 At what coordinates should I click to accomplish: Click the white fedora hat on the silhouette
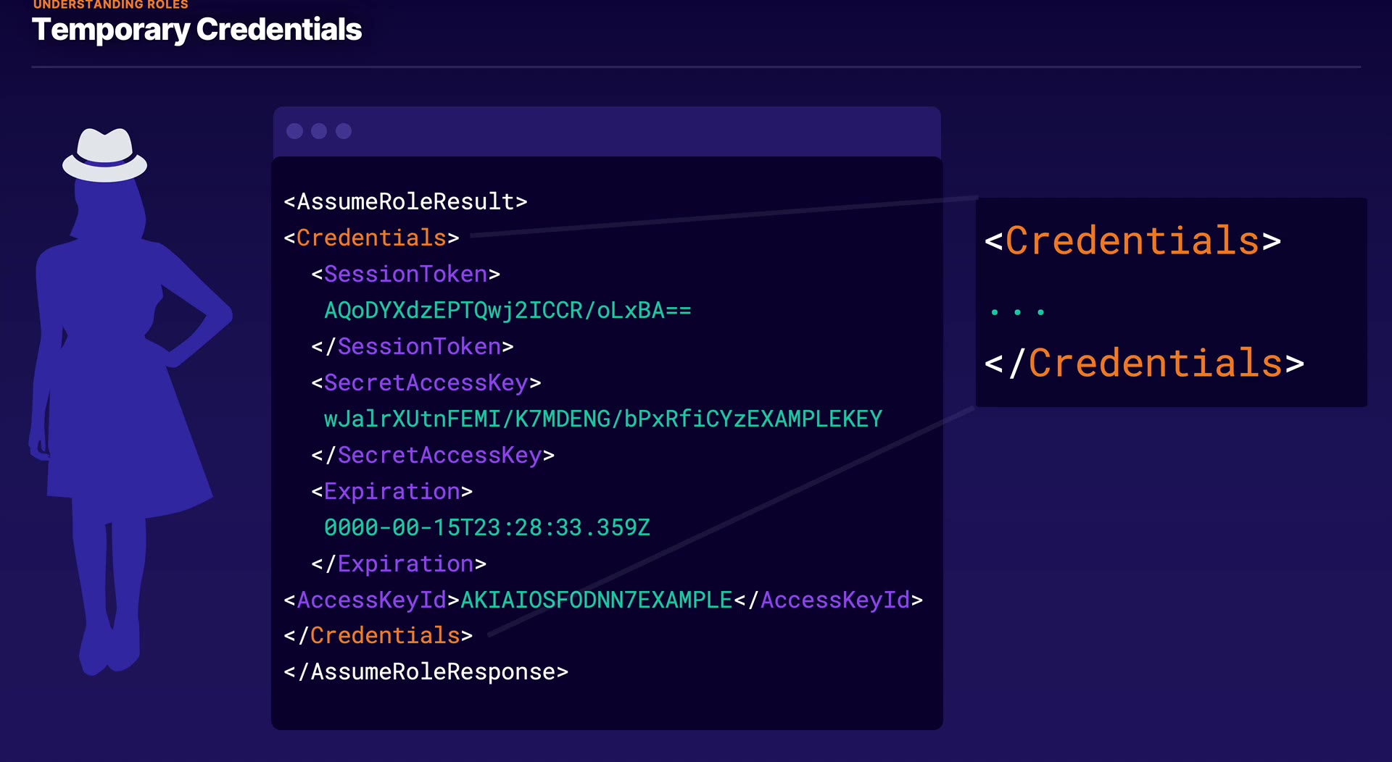point(105,154)
